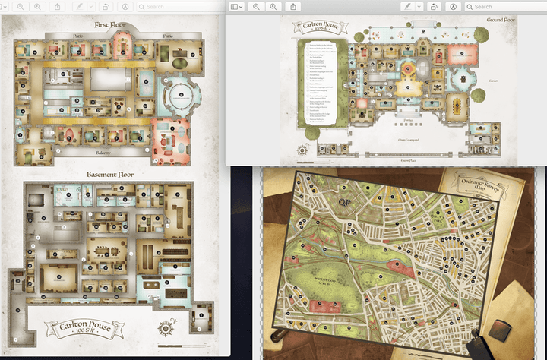Select highlight pen in First Floor window
This screenshot has width=547, height=360.
tap(80, 6)
